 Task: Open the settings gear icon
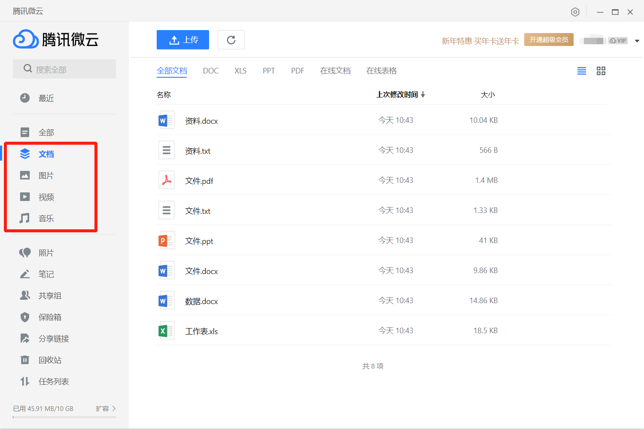pyautogui.click(x=575, y=12)
